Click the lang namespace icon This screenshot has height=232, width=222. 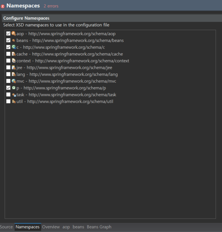pyautogui.click(x=14, y=74)
